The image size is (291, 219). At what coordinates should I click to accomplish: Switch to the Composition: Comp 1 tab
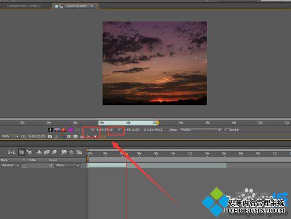tap(23, 6)
